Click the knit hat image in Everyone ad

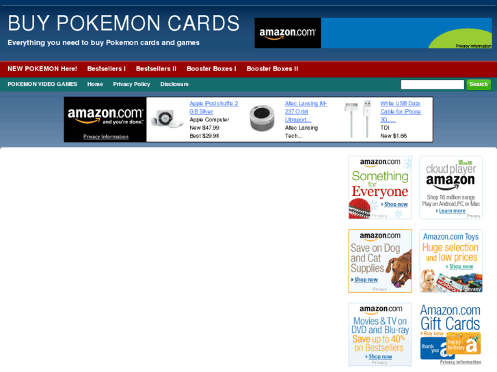pos(359,208)
